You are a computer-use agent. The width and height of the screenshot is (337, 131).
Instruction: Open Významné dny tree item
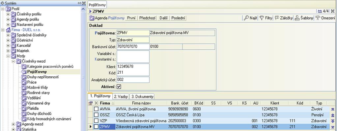(x=39, y=103)
